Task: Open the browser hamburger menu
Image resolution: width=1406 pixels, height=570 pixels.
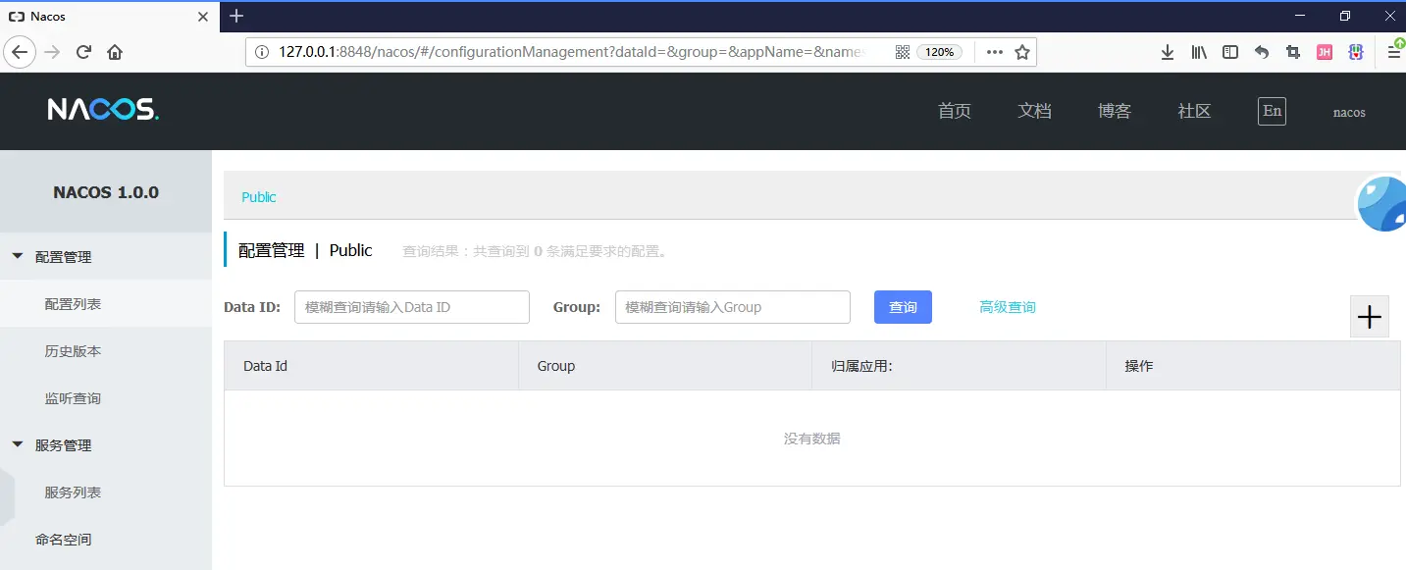Action: tap(1393, 52)
